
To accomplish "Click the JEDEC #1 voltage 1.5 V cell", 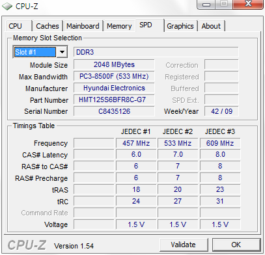I will click(x=136, y=224).
